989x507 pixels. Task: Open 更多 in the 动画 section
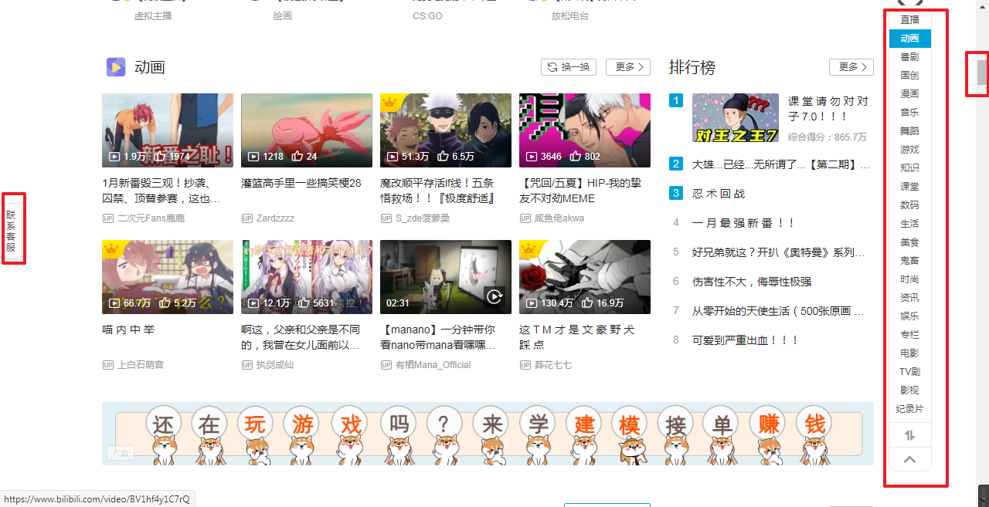click(627, 67)
